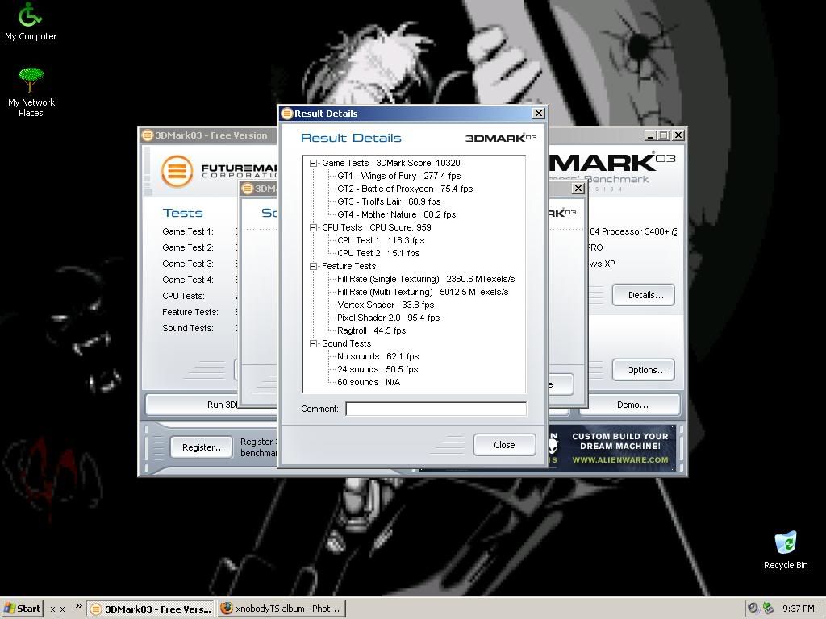Select 60 sounds N/A row
The image size is (826, 619).
(x=368, y=382)
